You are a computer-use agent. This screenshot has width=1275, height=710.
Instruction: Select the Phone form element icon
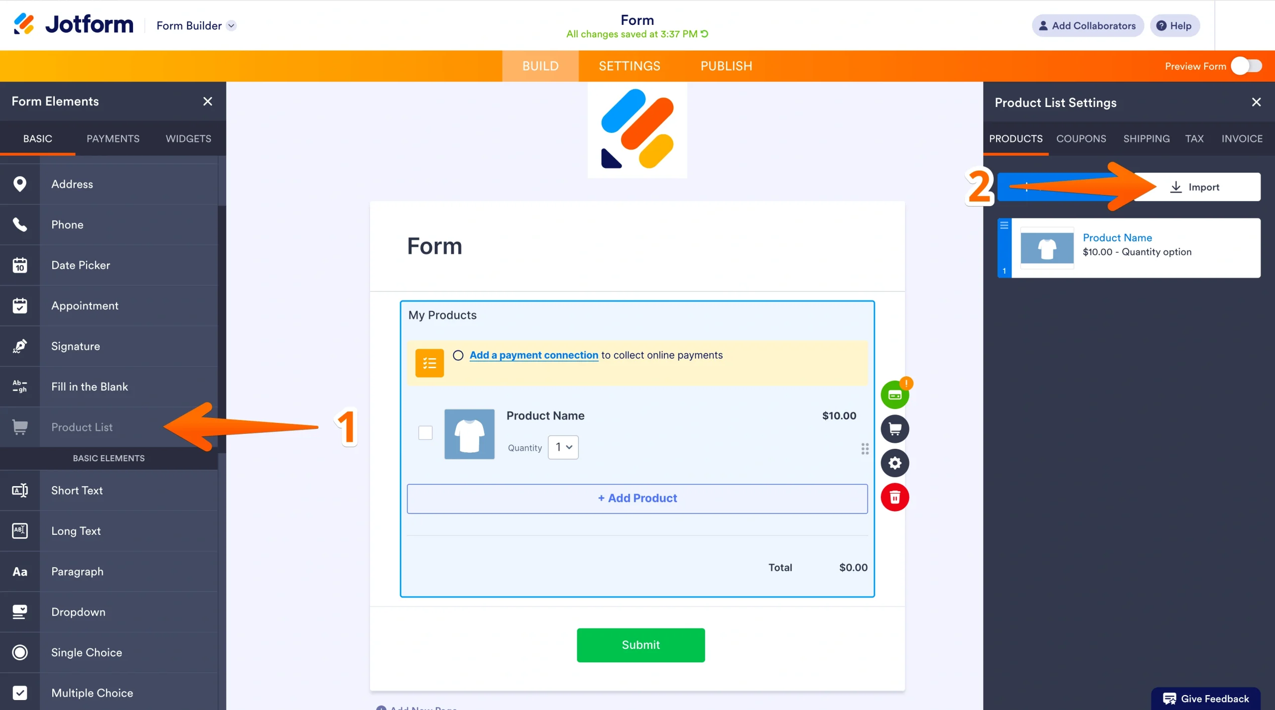coord(19,224)
